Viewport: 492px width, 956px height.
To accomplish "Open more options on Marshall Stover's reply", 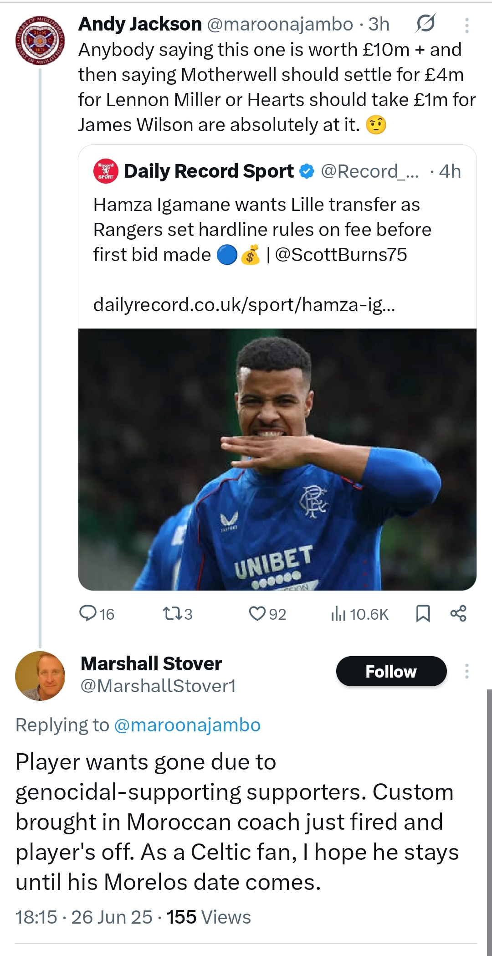I will 467,671.
